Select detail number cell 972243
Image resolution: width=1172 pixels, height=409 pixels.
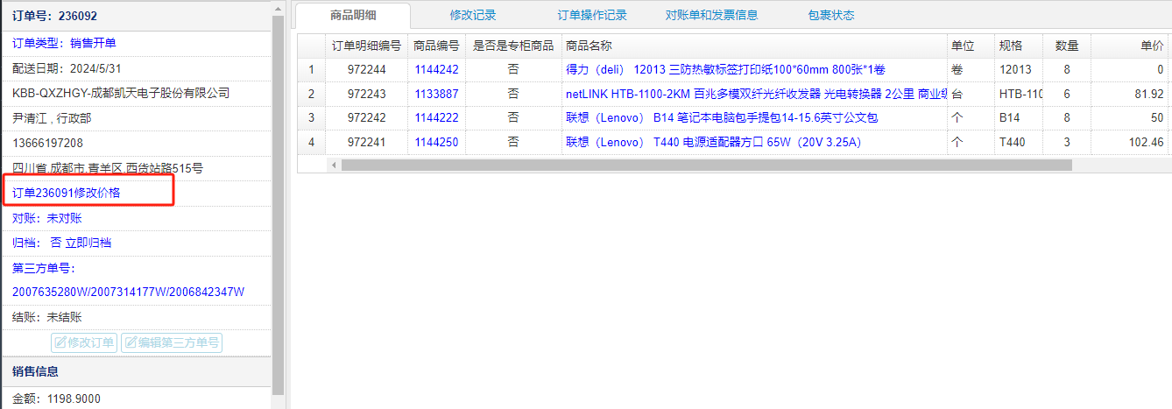point(366,94)
